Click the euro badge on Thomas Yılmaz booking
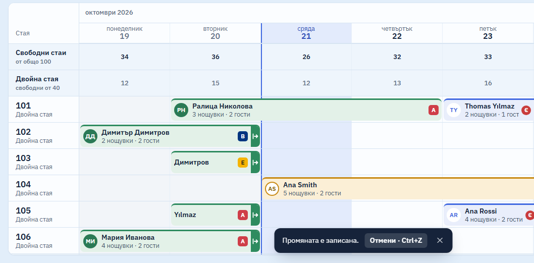This screenshot has width=534, height=263. point(526,110)
